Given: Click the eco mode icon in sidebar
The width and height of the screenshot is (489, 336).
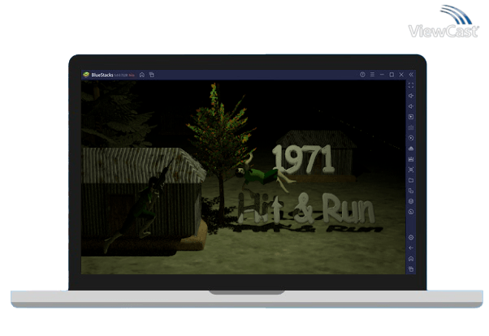Looking at the screenshot, I should (411, 212).
